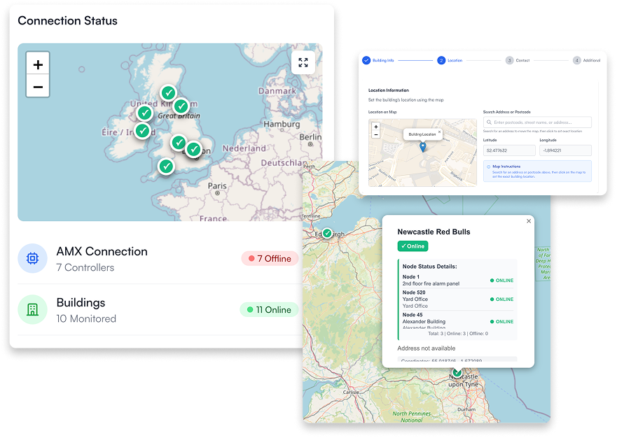Viewport: 617px width, 438px height.
Task: Click the green Buildings icon
Action: pos(32,310)
